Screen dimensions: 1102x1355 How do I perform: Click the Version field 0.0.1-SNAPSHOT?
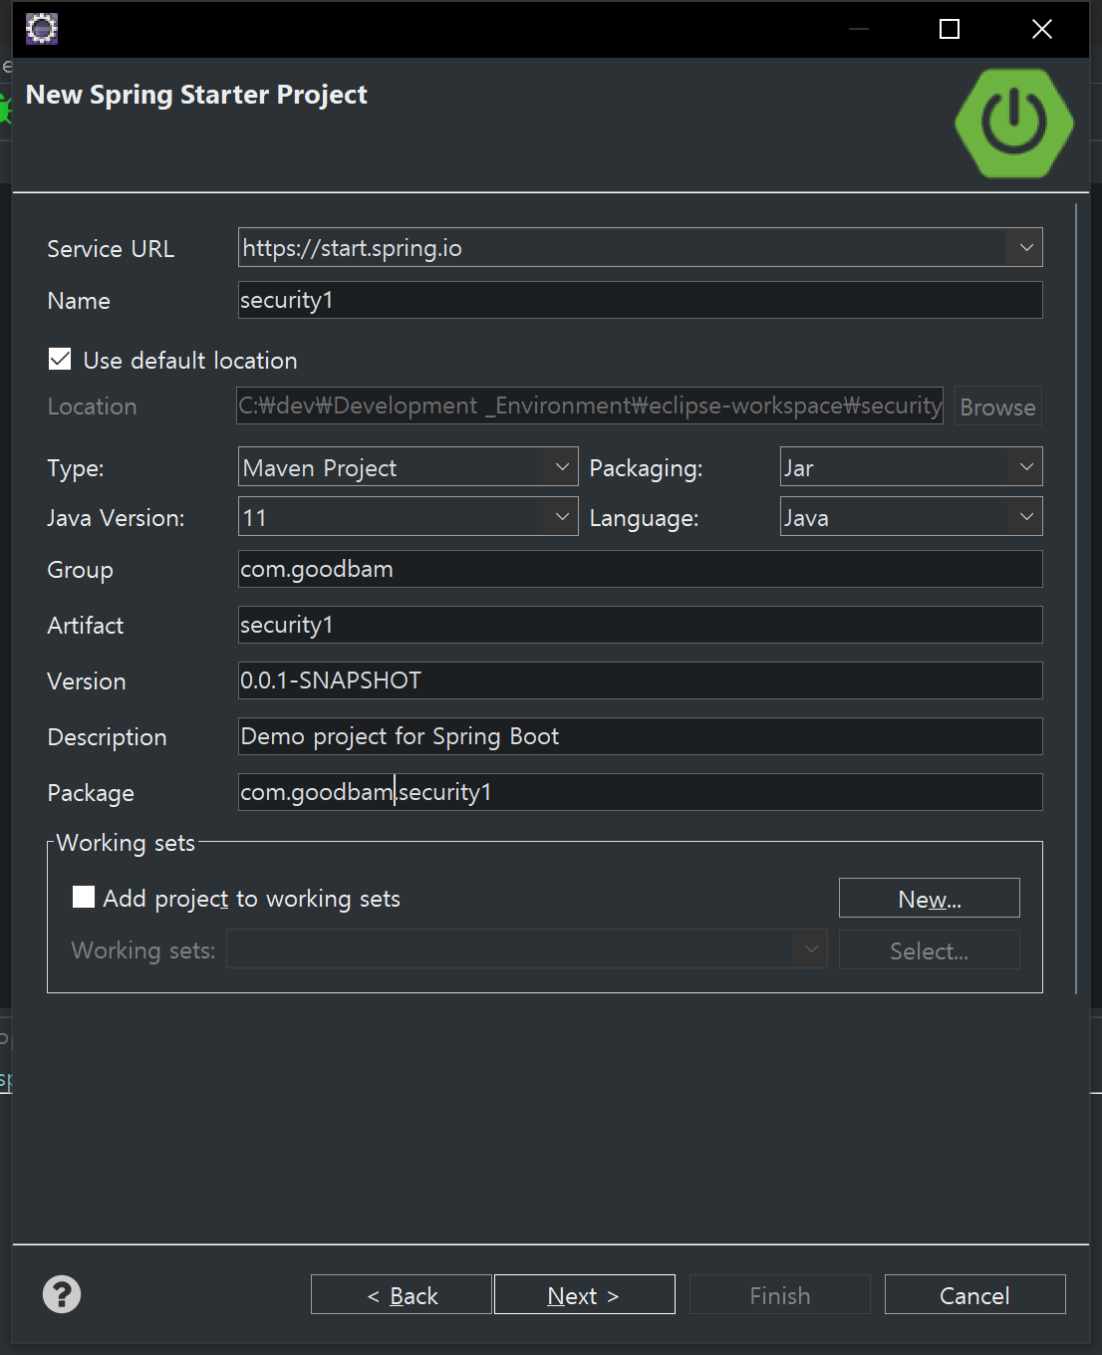coord(641,680)
